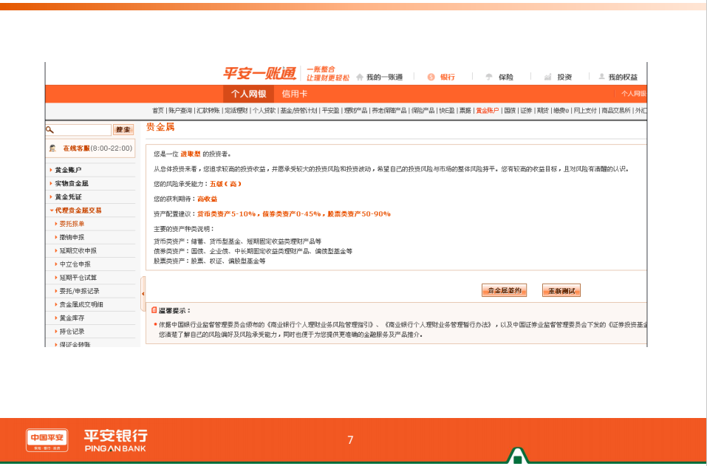Open 定活理财 in navigation bar

[x=236, y=111]
